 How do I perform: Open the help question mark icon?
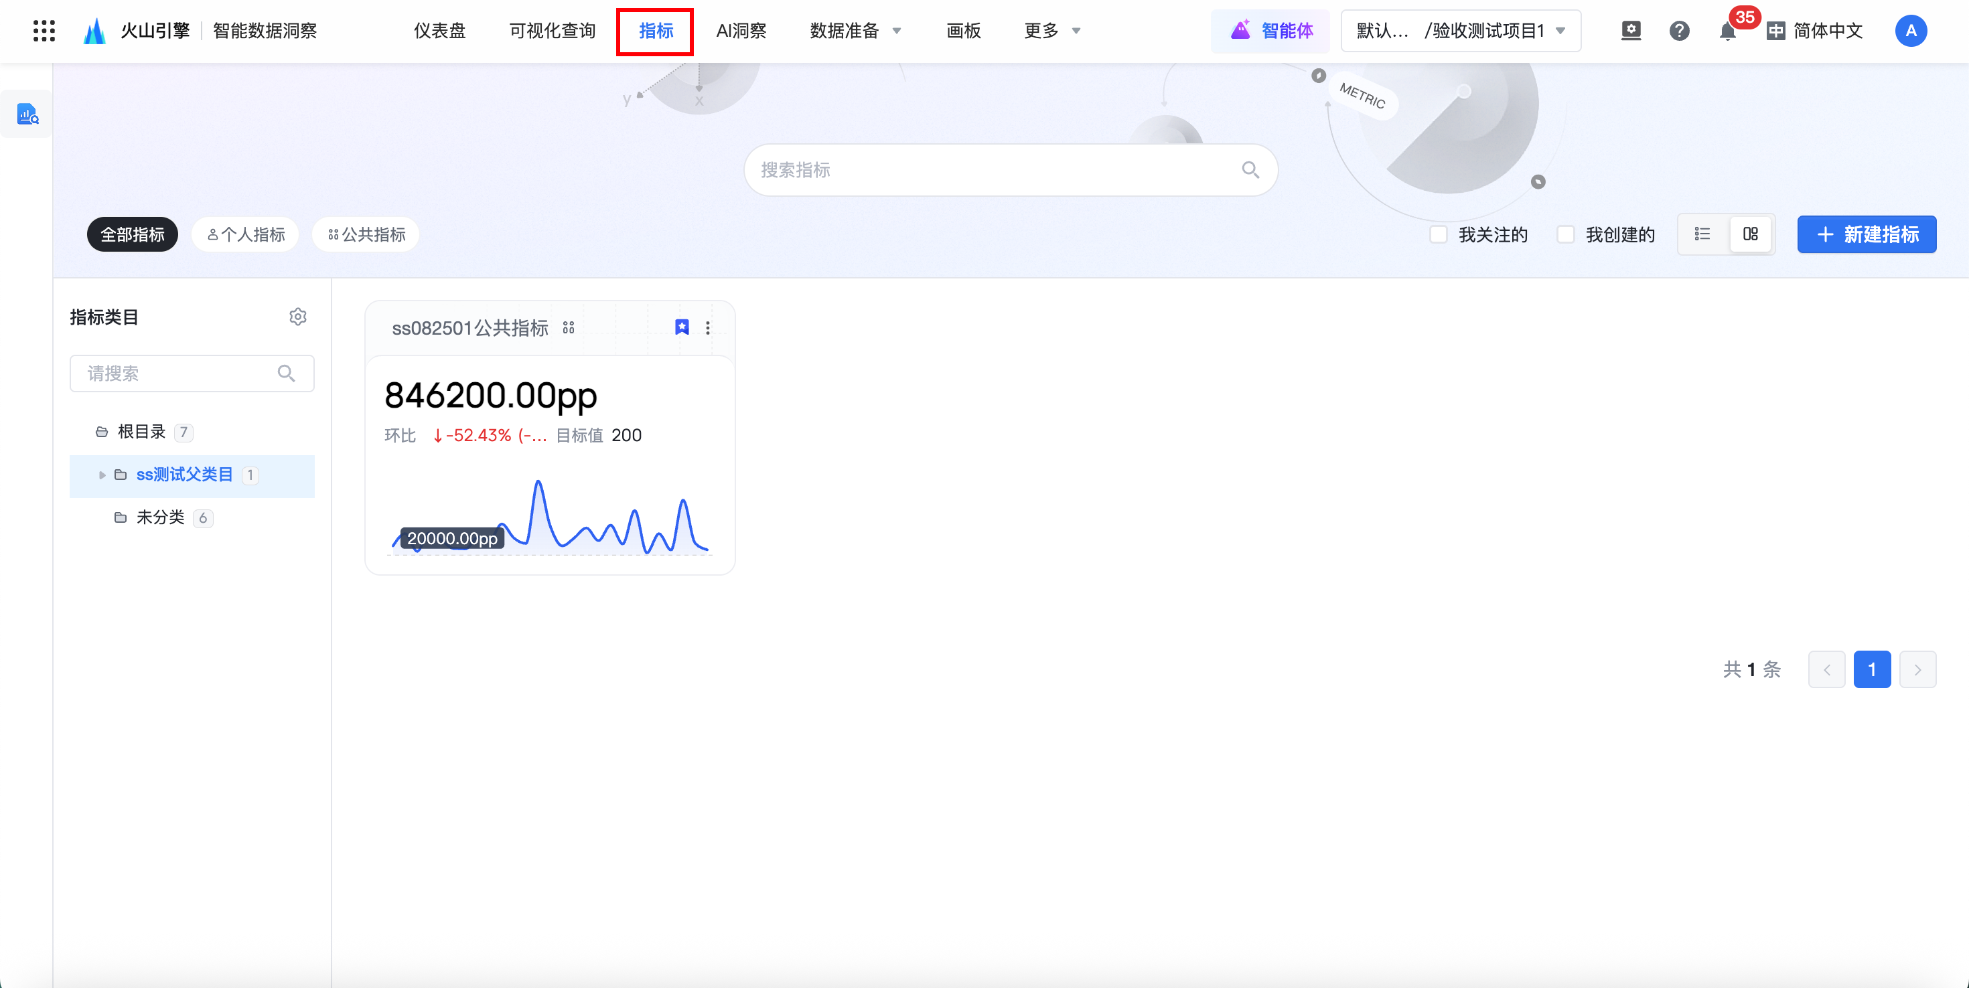point(1678,31)
